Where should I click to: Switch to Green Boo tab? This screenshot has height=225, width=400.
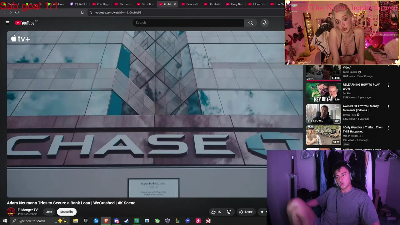145,4
